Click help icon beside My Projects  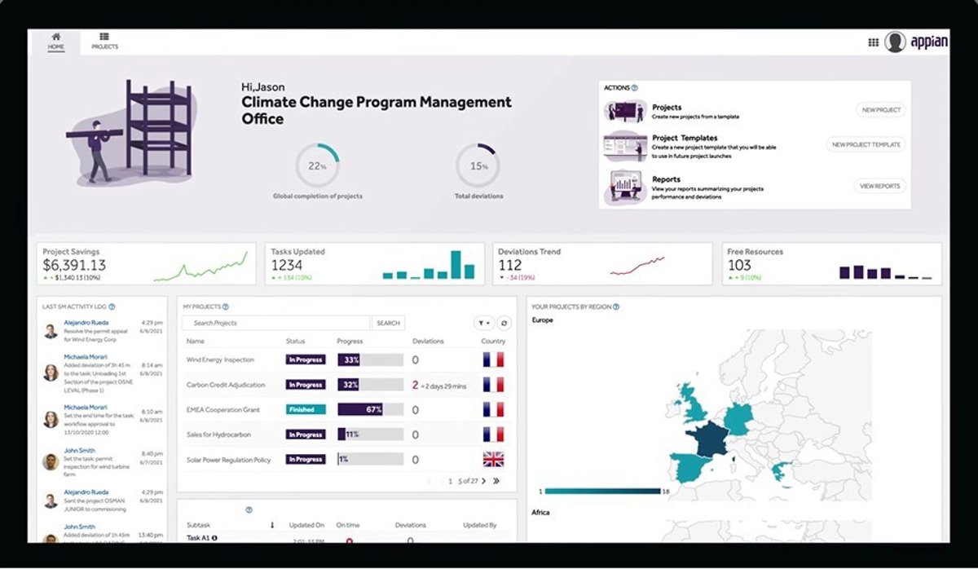coord(225,307)
